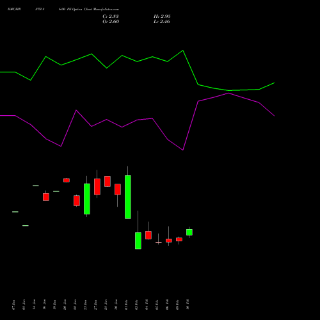Click the 04 Feb date axis label

[147, 305]
